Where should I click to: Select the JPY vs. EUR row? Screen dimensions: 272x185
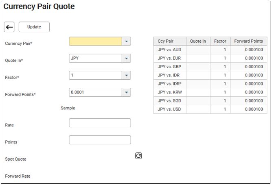(210, 58)
